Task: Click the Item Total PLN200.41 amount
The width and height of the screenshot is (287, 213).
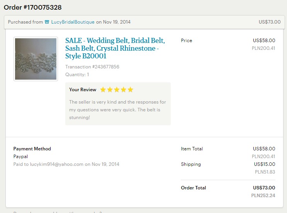Action: pos(263,157)
